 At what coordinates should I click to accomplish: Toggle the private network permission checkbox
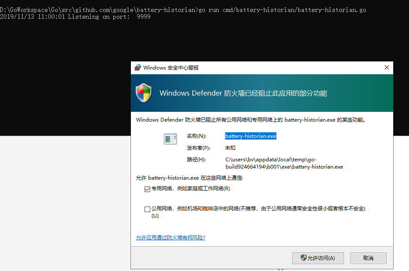147,189
